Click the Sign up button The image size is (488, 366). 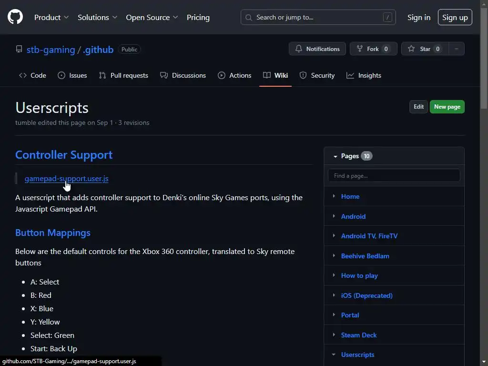tap(455, 17)
